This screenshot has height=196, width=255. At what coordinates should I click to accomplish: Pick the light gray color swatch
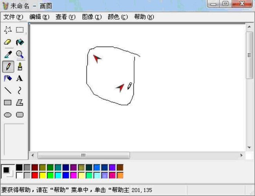27,175
